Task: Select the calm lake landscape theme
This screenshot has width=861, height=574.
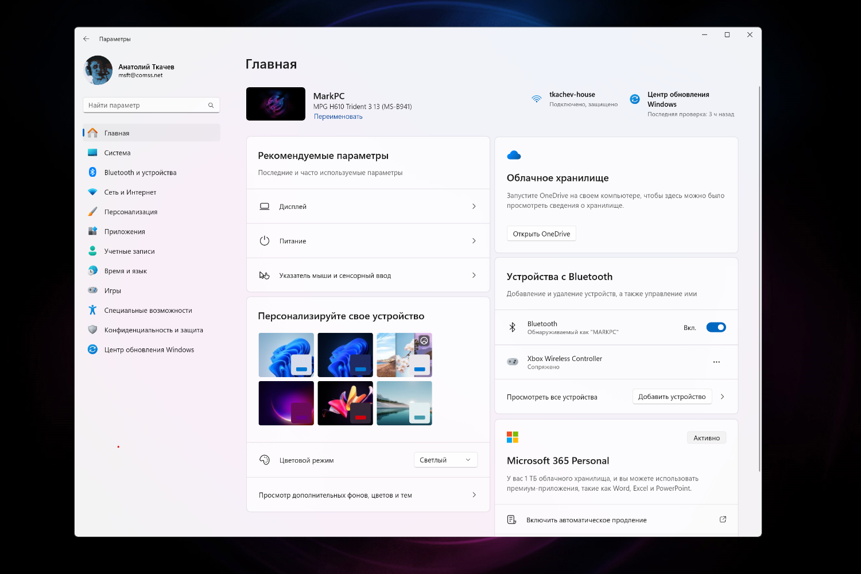Action: (404, 403)
